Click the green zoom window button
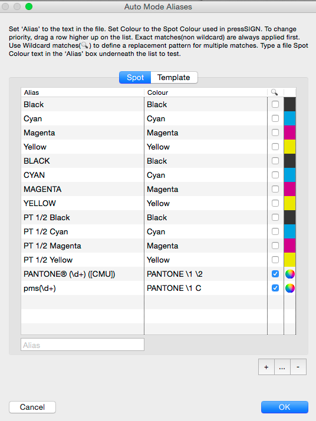The image size is (316, 421). pyautogui.click(x=29, y=6)
